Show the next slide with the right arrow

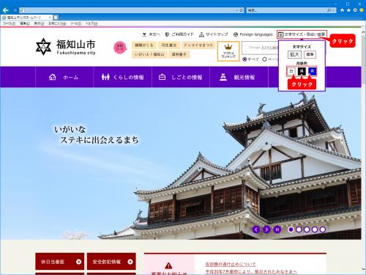pos(266,230)
